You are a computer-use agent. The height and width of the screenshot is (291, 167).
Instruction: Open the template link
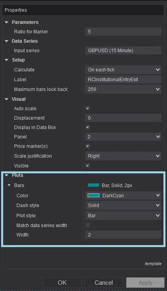click(x=153, y=264)
